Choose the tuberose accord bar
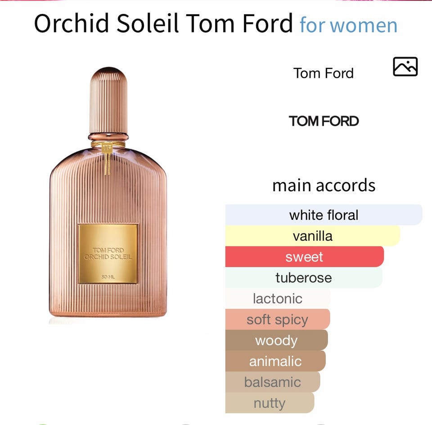 point(304,277)
